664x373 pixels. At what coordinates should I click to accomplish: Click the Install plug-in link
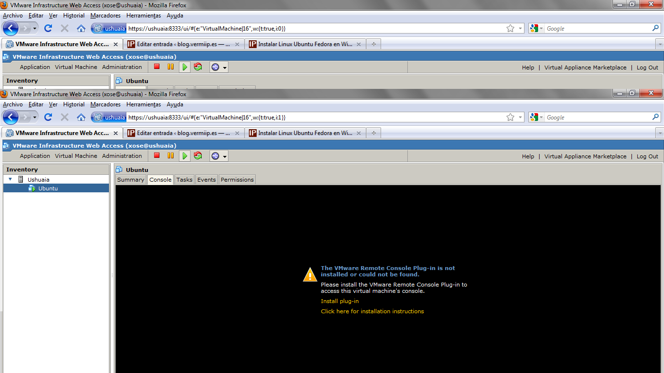340,301
